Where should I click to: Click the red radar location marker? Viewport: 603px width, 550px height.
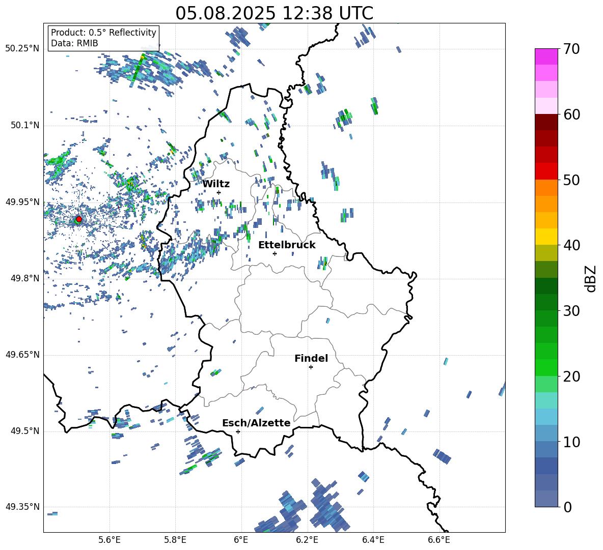(x=79, y=219)
